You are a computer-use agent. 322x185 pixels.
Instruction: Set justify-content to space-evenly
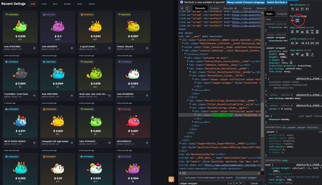317,43
